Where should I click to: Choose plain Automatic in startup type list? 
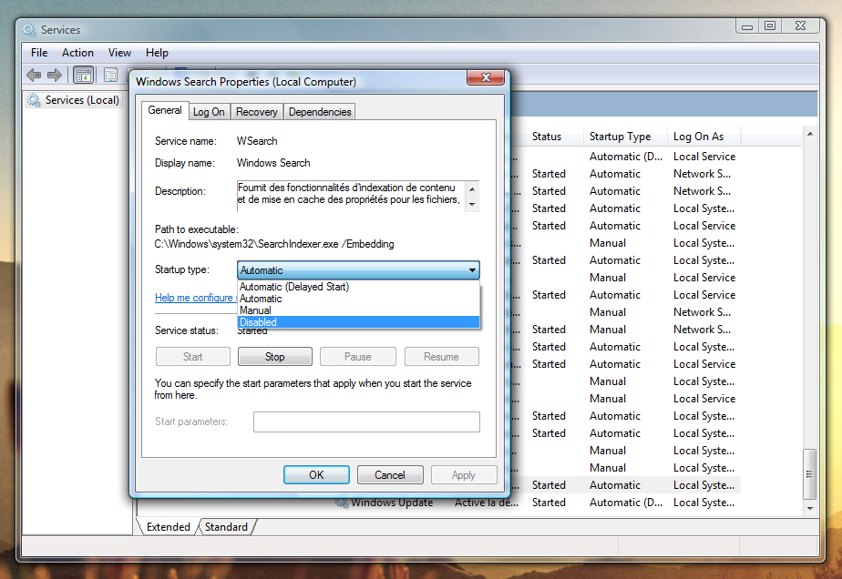coord(358,299)
